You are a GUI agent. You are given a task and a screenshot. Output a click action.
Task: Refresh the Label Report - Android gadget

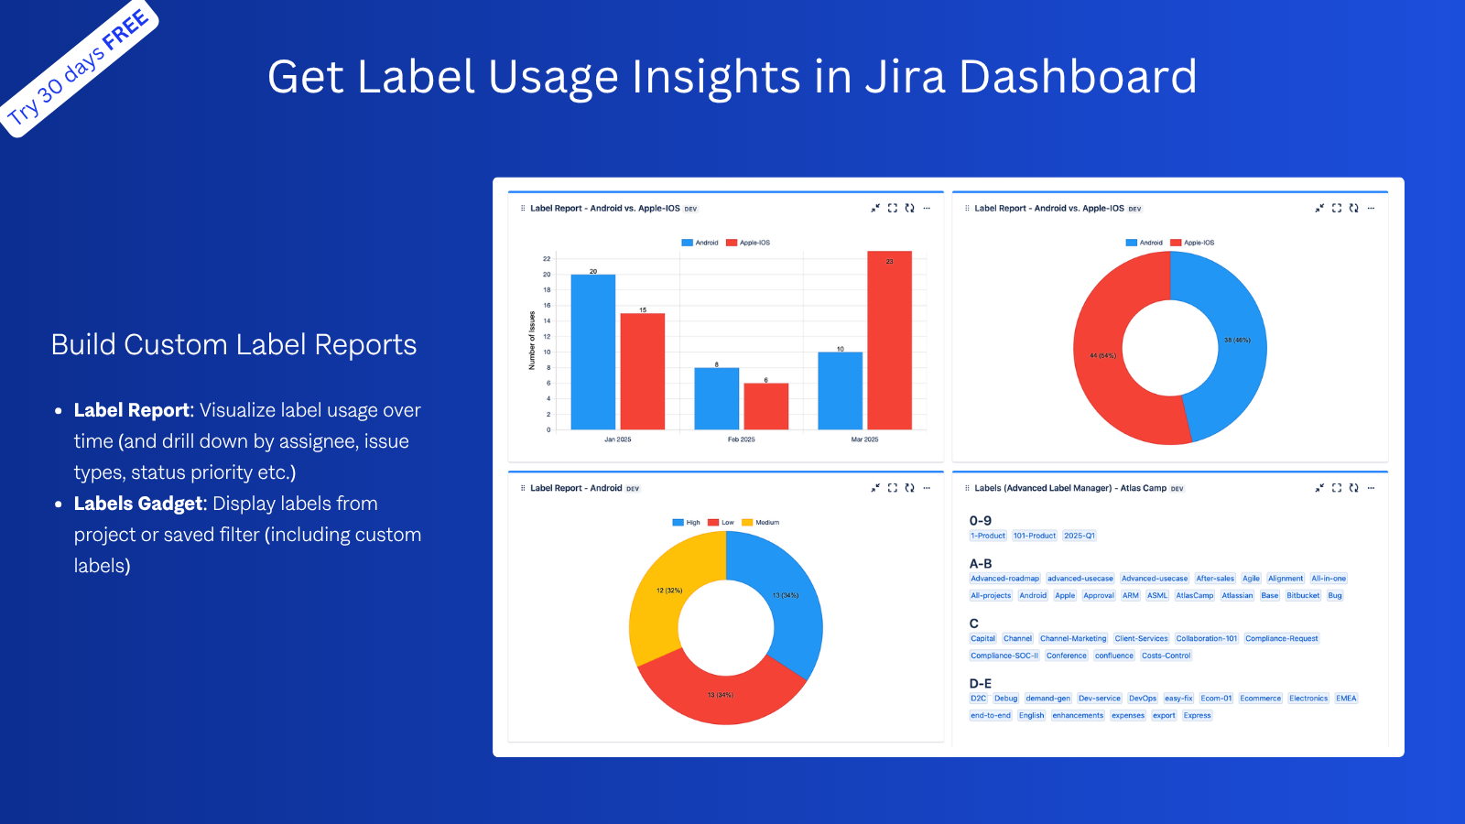[909, 488]
